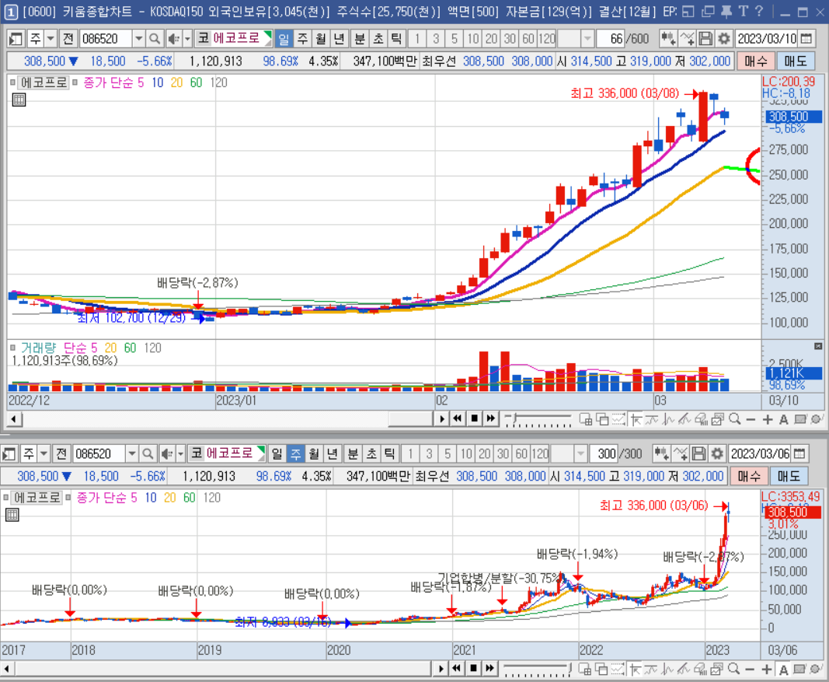Click zoom magnifier in upper chart bottom toolbar
The height and width of the screenshot is (682, 829).
[734, 420]
